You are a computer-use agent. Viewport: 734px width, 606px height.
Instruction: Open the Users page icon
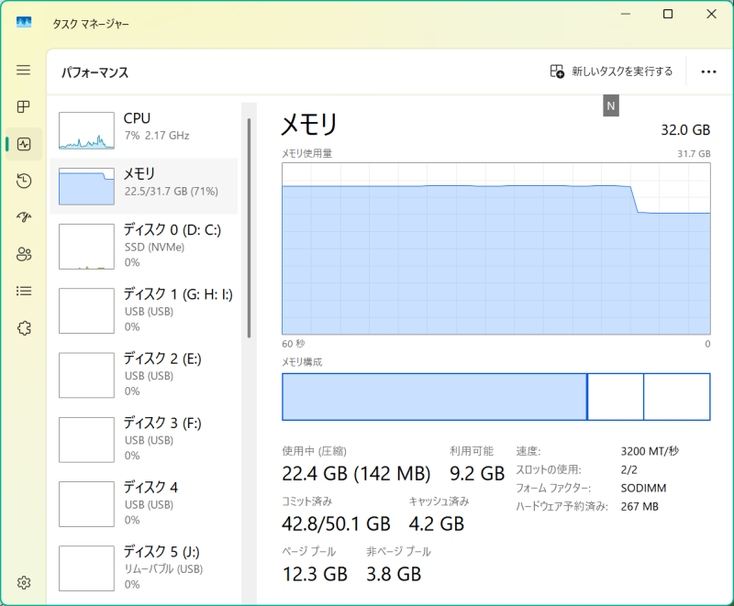point(24,254)
